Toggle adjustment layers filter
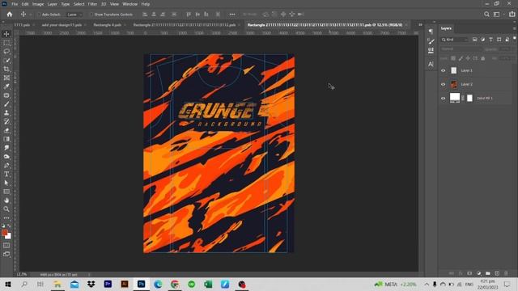This screenshot has height=291, width=518. point(482,40)
